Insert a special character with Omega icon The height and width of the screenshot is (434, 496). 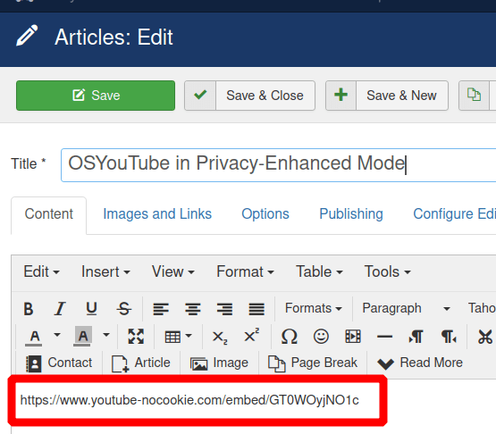tap(290, 337)
